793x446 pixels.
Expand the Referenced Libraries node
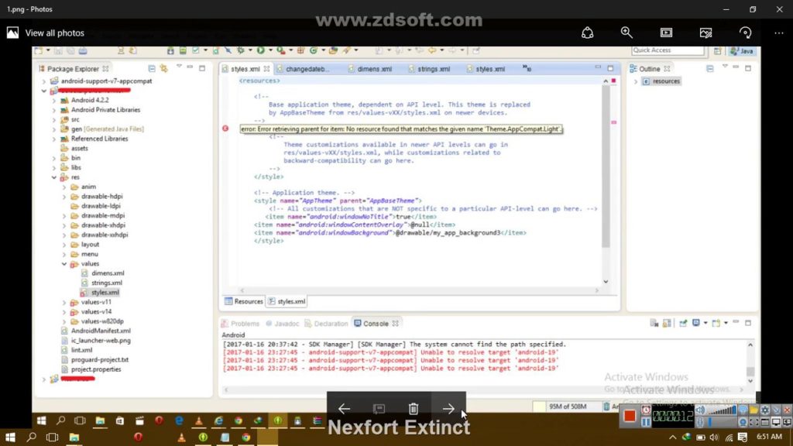54,139
